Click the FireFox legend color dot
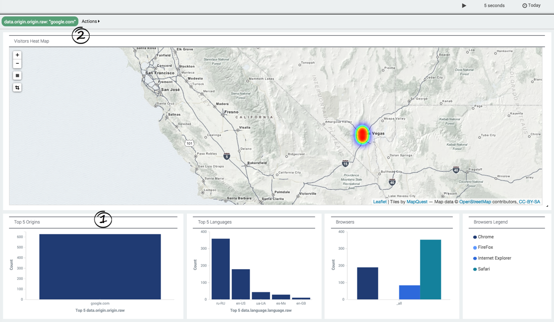Image resolution: width=554 pixels, height=322 pixels. tap(475, 248)
